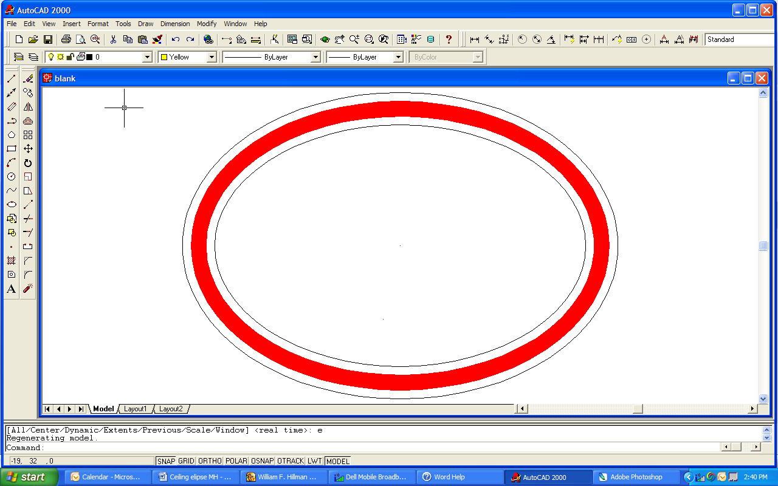Select the Arc draw tool
Screen dimensions: 778x486
(x=11, y=163)
